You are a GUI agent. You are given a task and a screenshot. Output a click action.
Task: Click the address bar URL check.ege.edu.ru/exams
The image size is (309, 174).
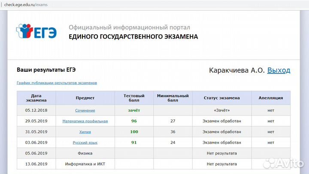point(26,5)
